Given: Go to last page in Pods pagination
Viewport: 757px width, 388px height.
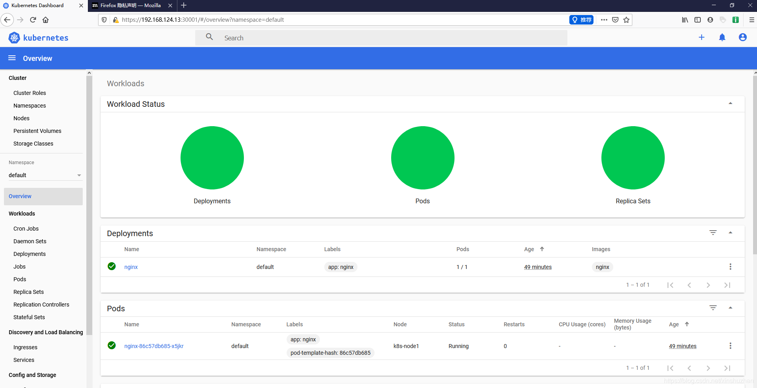Looking at the screenshot, I should point(727,368).
